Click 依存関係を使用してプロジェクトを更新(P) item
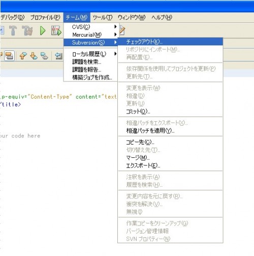The image size is (254, 256). click(170, 69)
